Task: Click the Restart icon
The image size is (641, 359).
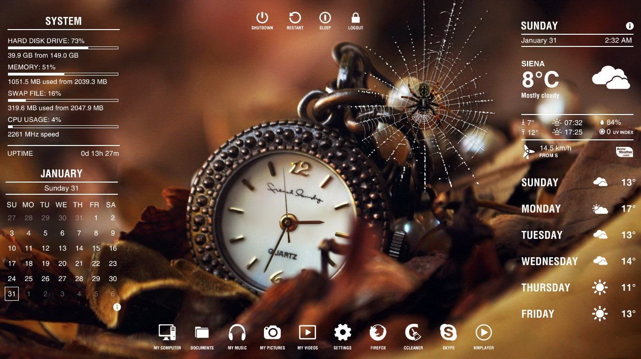Action: point(295,18)
